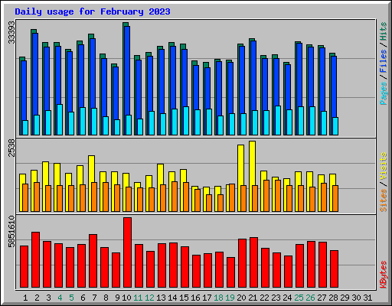Click green day 25 label

coord(299,298)
